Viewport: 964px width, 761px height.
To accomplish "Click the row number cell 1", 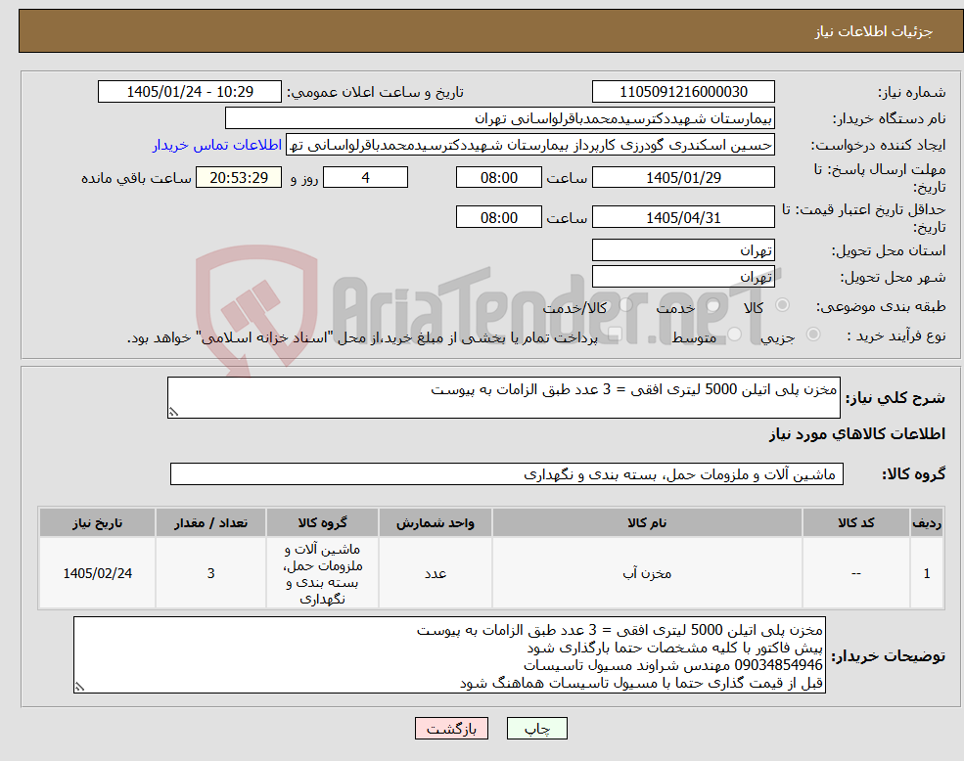I will pos(927,573).
